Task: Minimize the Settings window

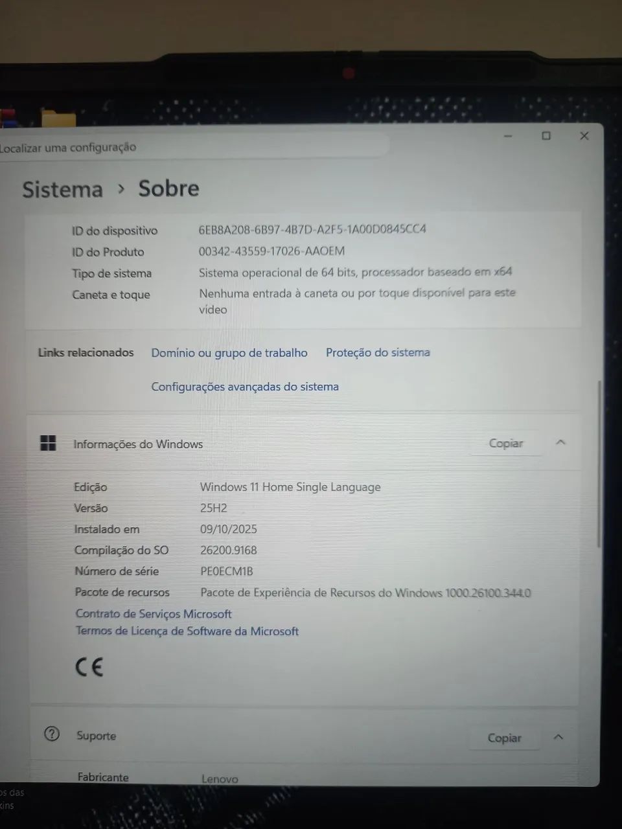Action: tap(508, 136)
